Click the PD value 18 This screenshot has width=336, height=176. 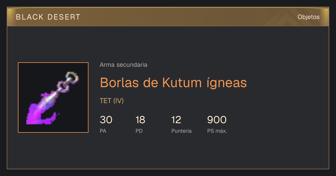(140, 120)
